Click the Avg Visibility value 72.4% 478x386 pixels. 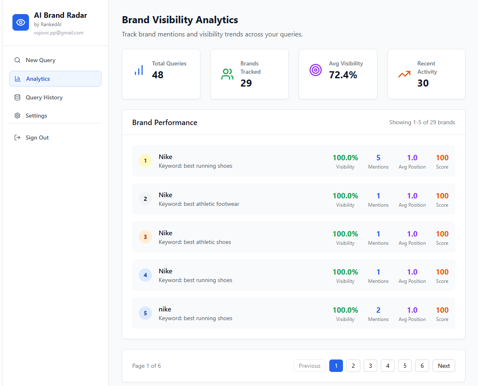[x=343, y=75]
